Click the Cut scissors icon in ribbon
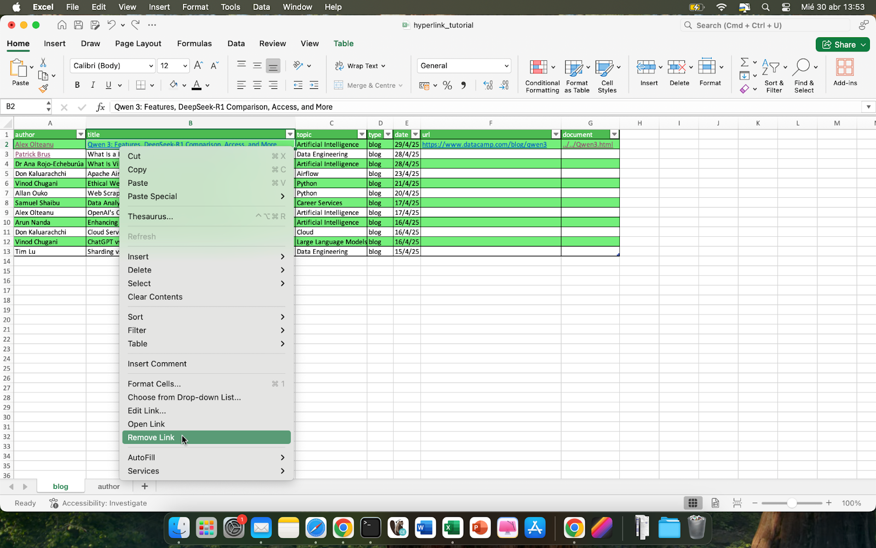This screenshot has height=548, width=876. tap(43, 63)
